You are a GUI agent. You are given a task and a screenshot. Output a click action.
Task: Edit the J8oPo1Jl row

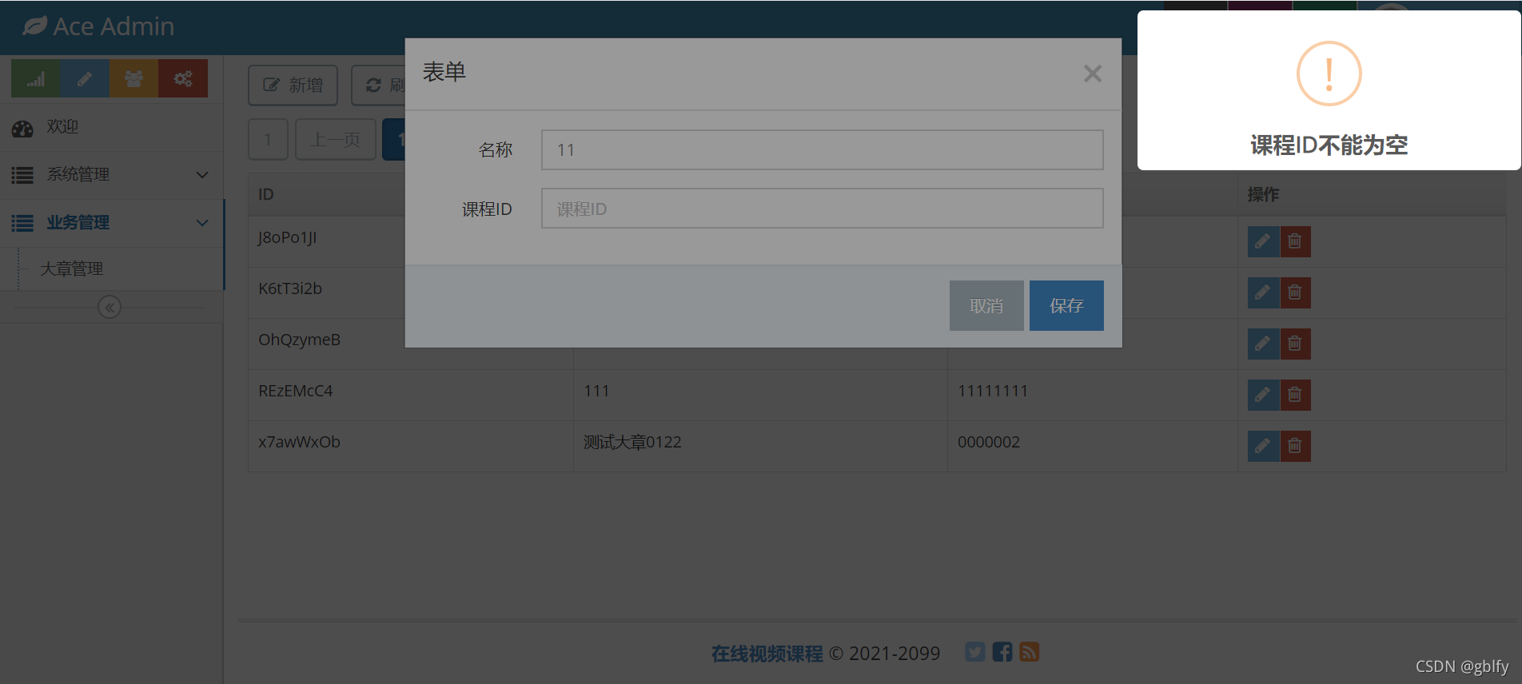pyautogui.click(x=1263, y=241)
